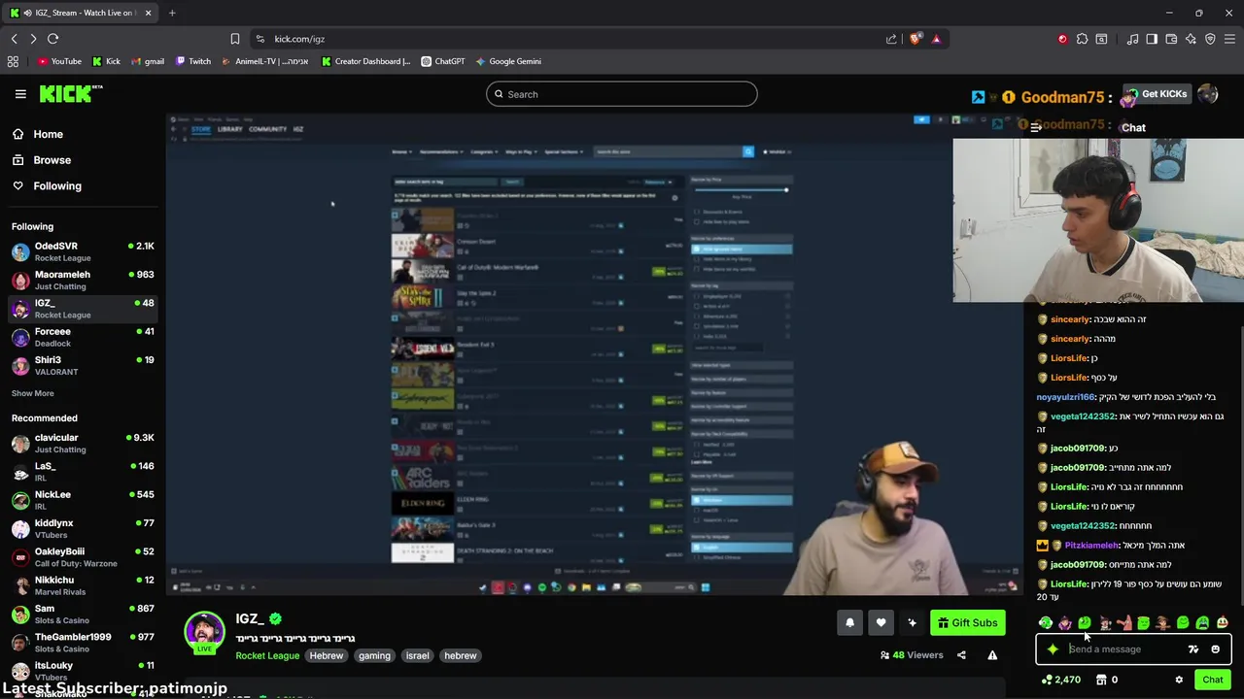Image resolution: width=1244 pixels, height=699 pixels.
Task: Open OdedSVR's followed channel
Action: [x=83, y=251]
